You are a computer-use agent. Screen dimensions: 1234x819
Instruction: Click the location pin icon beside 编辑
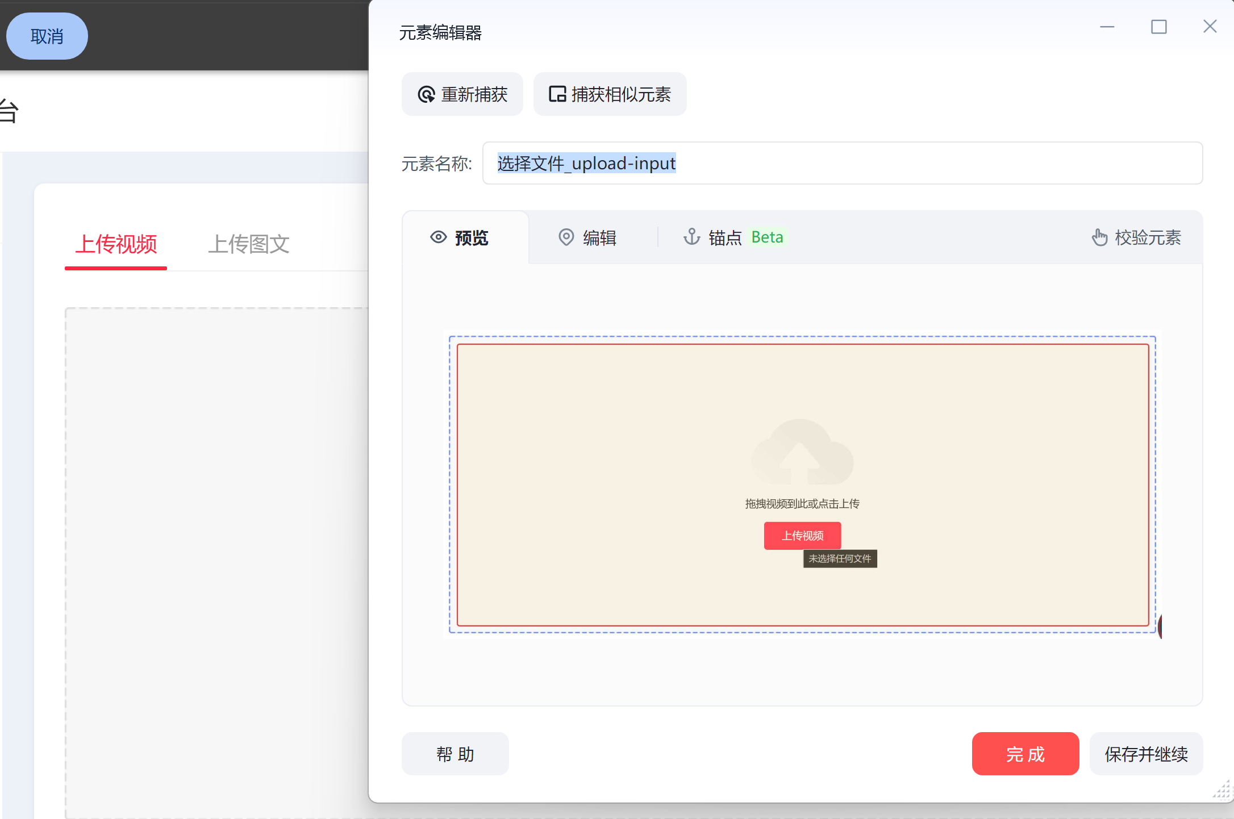click(566, 237)
